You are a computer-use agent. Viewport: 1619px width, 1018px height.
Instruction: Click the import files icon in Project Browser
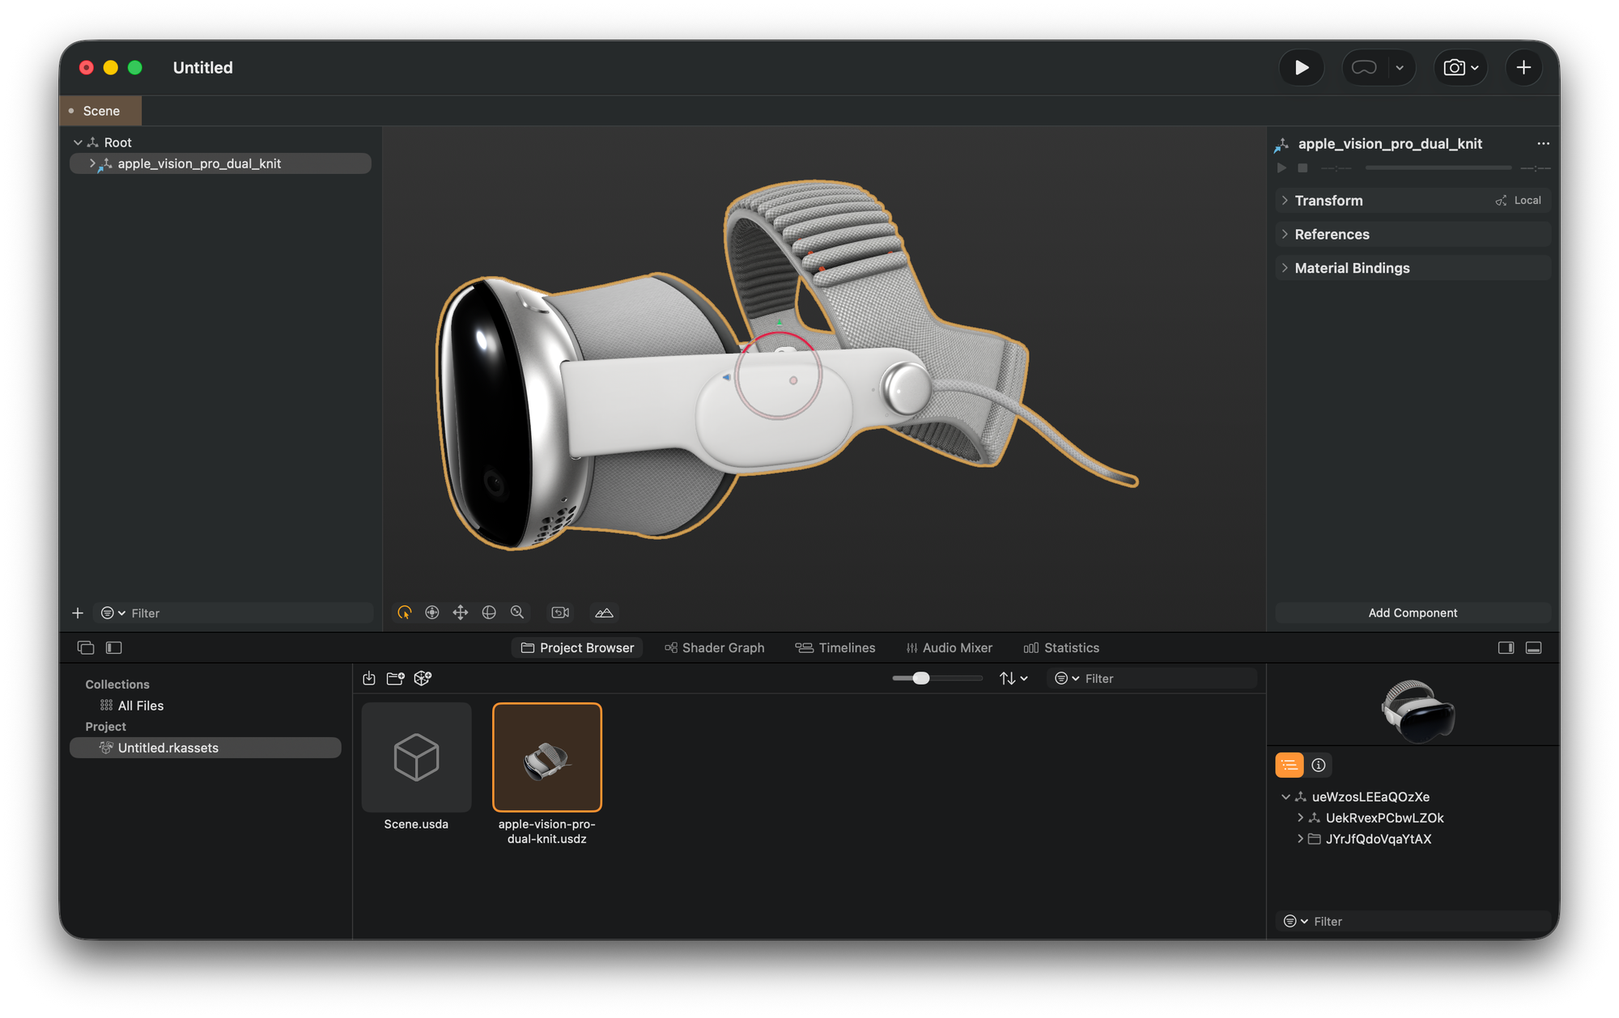point(369,678)
